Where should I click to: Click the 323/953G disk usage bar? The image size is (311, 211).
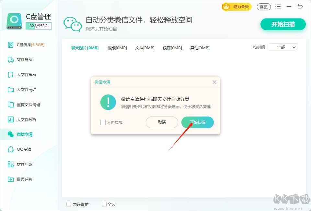click(x=39, y=26)
